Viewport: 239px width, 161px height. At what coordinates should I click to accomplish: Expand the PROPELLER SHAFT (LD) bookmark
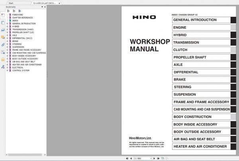point(7,32)
